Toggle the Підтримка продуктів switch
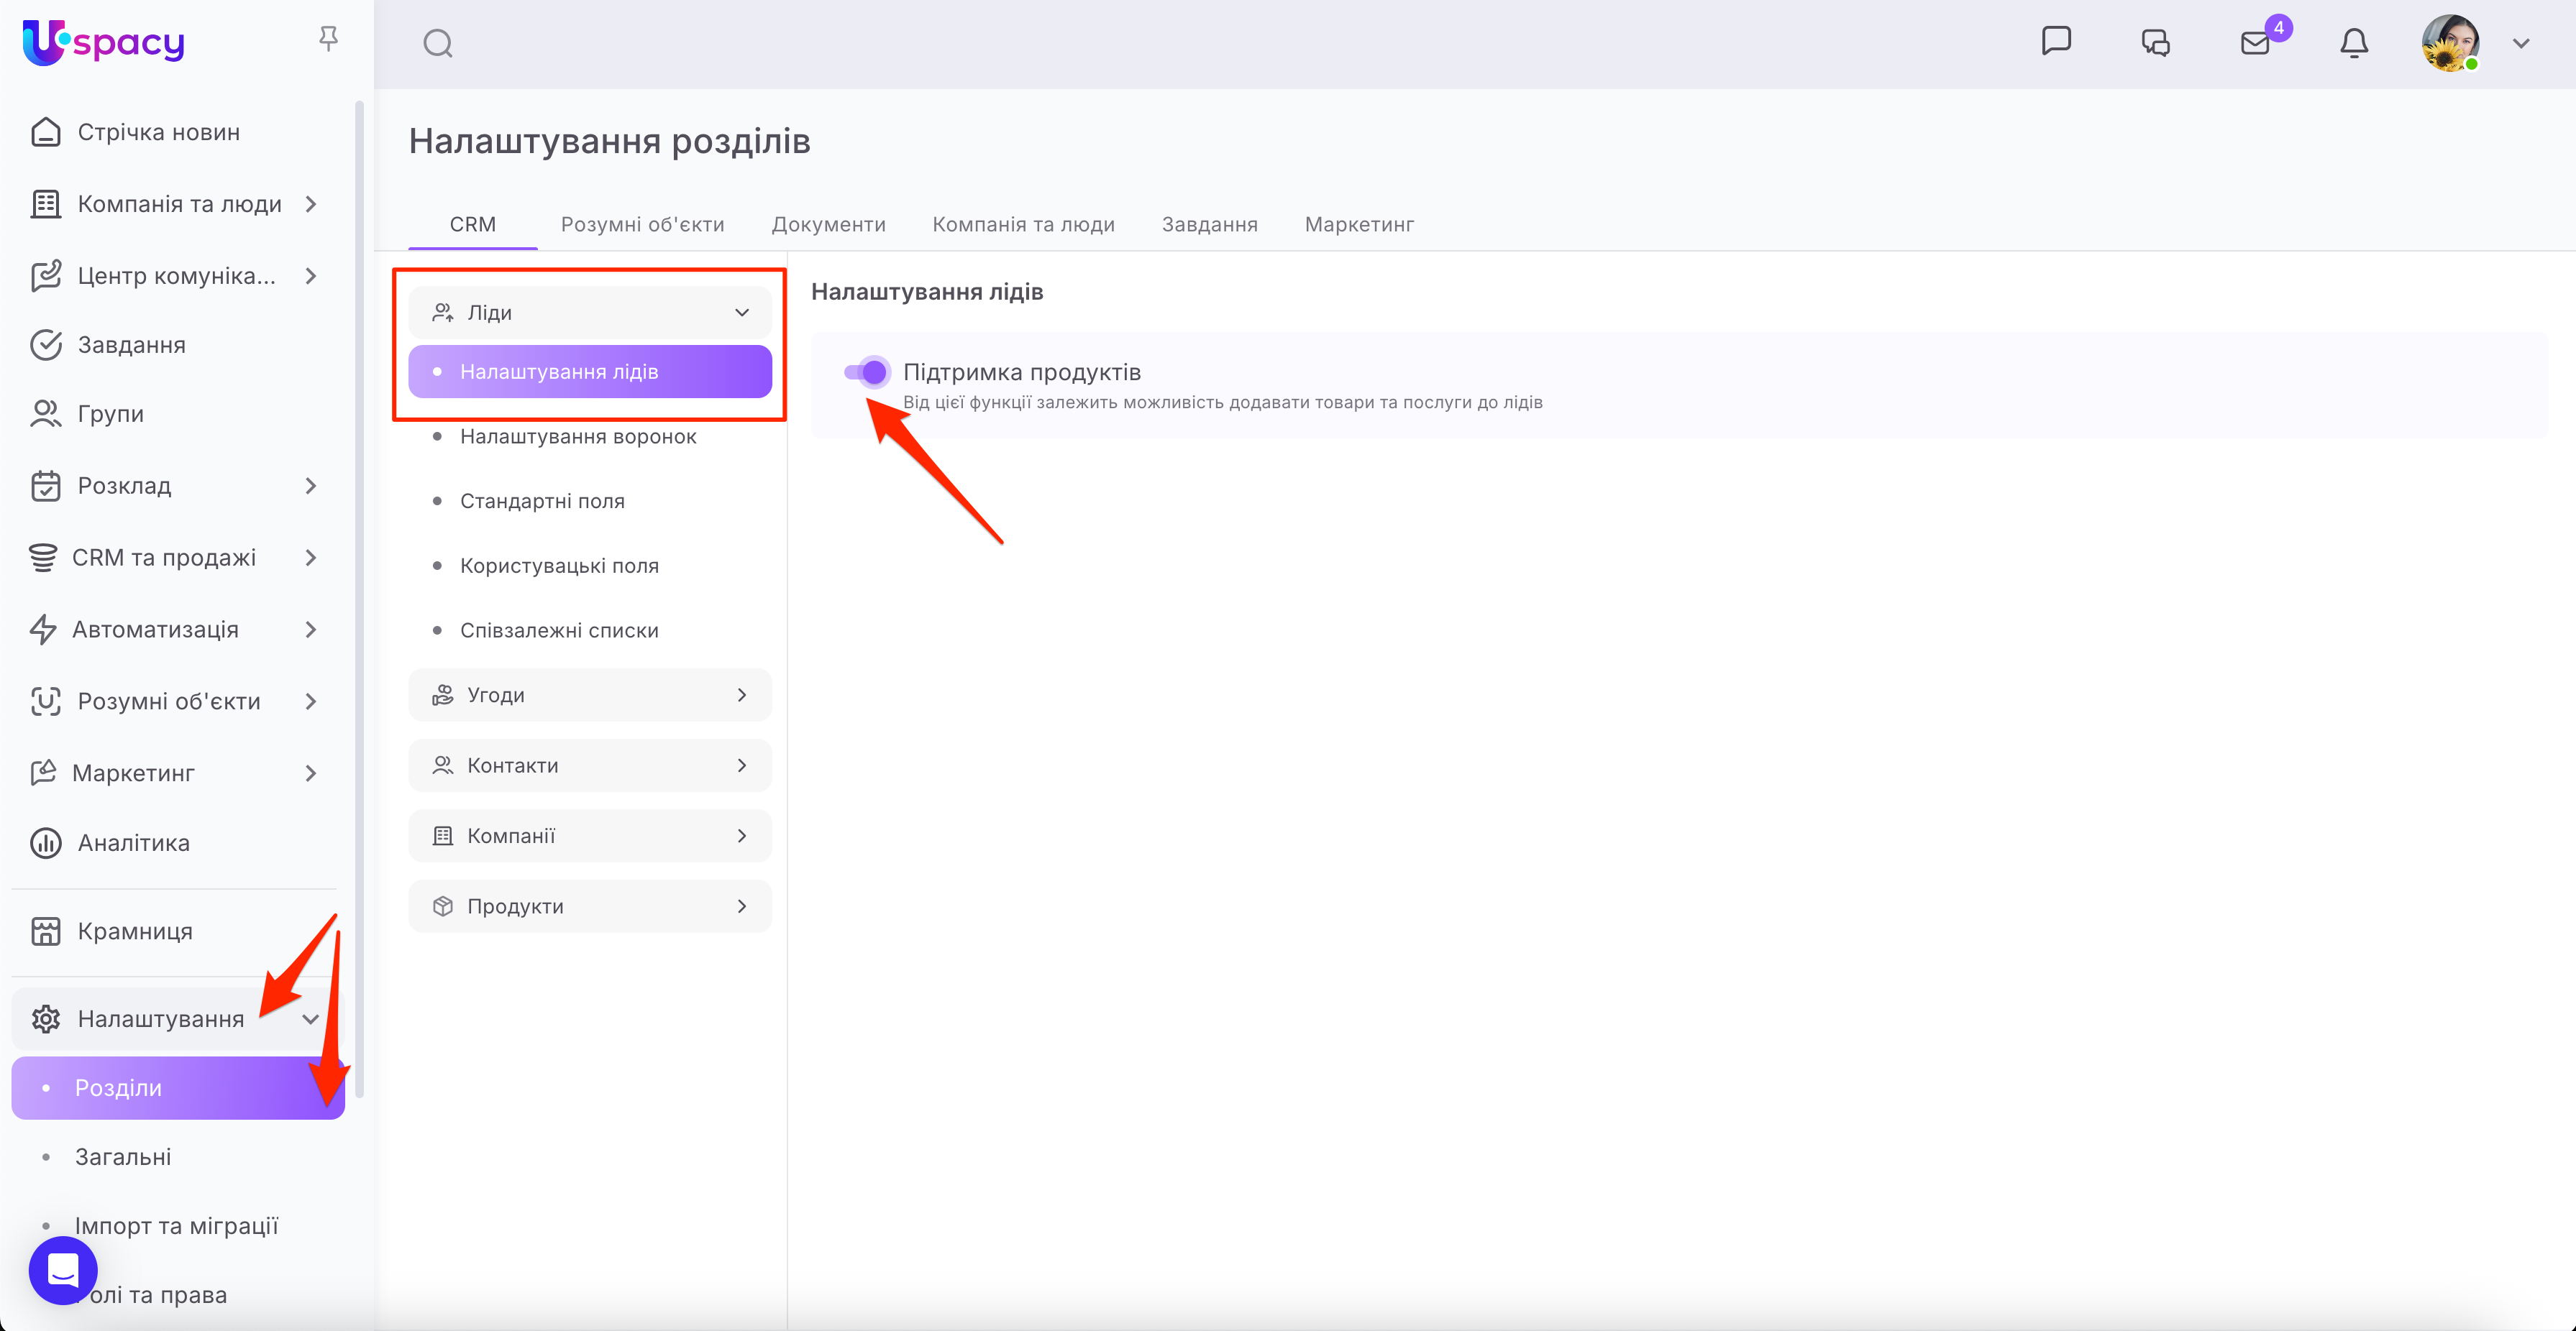 [x=866, y=373]
